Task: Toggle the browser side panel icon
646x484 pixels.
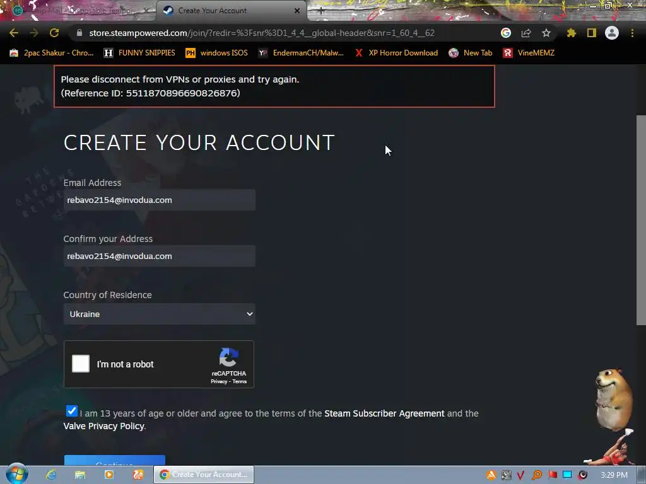Action: click(x=592, y=33)
